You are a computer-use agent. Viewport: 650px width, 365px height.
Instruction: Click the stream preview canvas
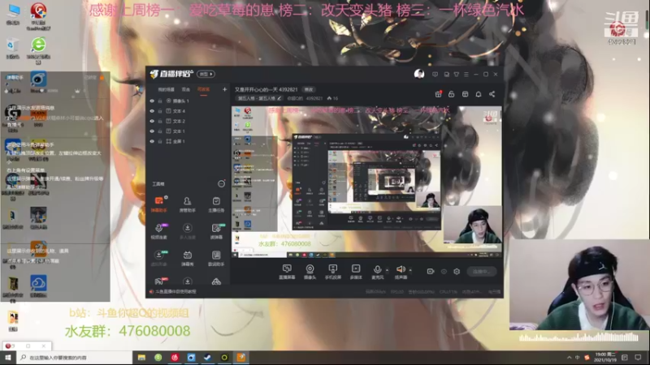366,182
